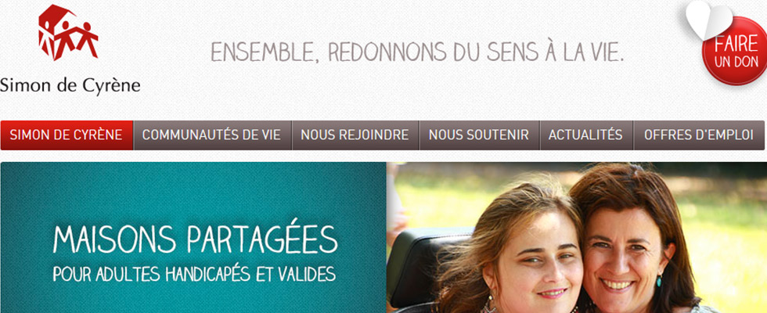Click the red house logo icon

point(68,32)
